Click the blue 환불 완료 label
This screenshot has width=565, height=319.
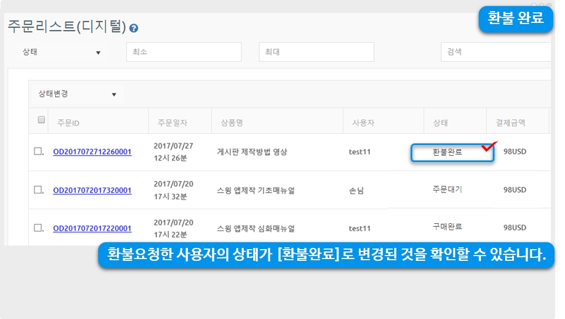[515, 19]
